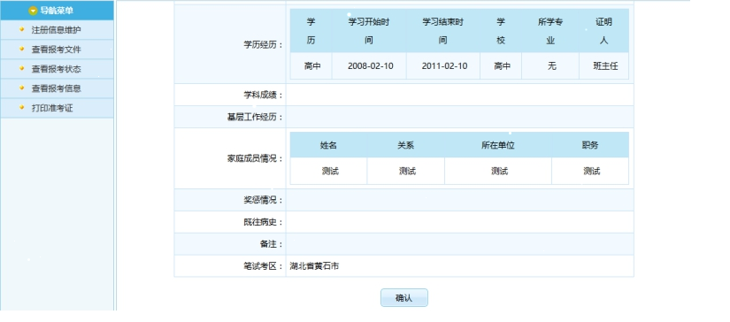Image resolution: width=730 pixels, height=322 pixels.
Task: Click the 所学专业 column header
Action: (550, 31)
